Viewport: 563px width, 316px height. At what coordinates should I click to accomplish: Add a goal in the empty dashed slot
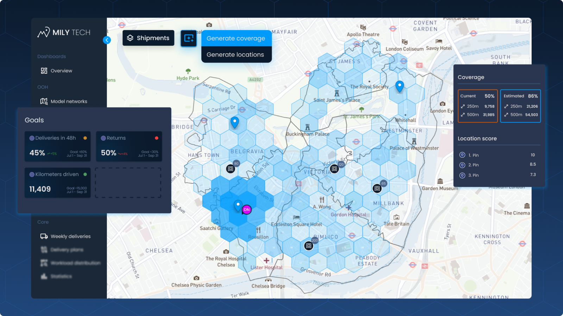(x=128, y=183)
